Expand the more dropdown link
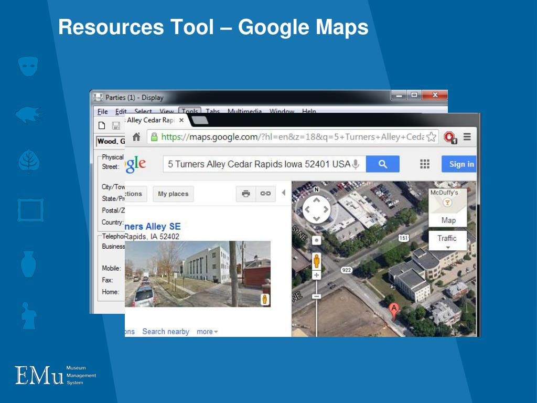 click(x=207, y=332)
